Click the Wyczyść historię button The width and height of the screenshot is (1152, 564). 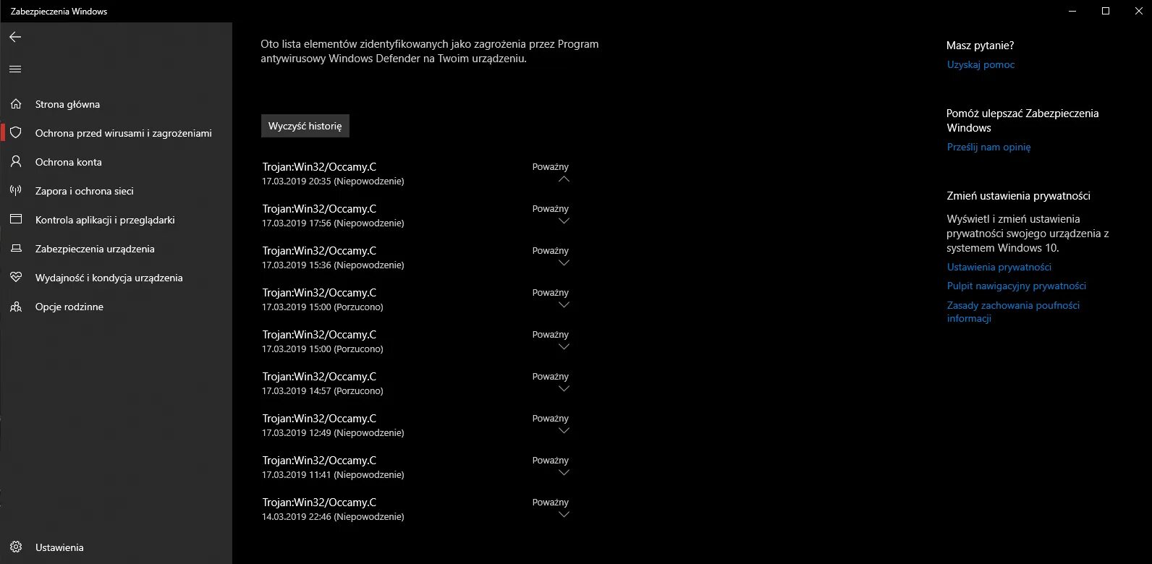pyautogui.click(x=305, y=126)
